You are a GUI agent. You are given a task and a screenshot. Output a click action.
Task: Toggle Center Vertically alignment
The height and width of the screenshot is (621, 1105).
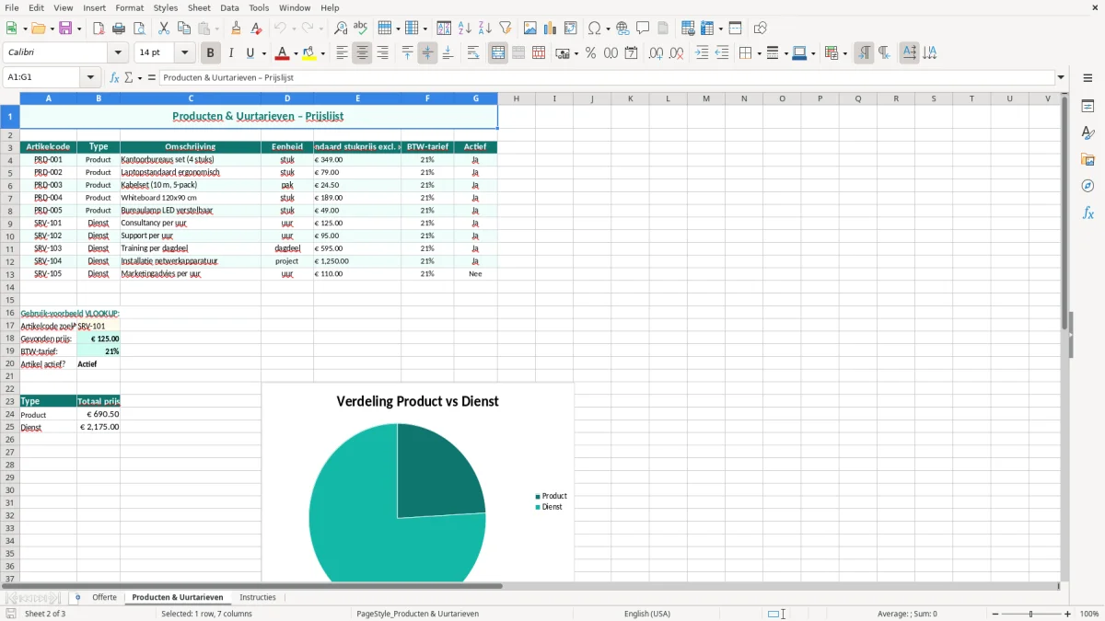coord(427,53)
